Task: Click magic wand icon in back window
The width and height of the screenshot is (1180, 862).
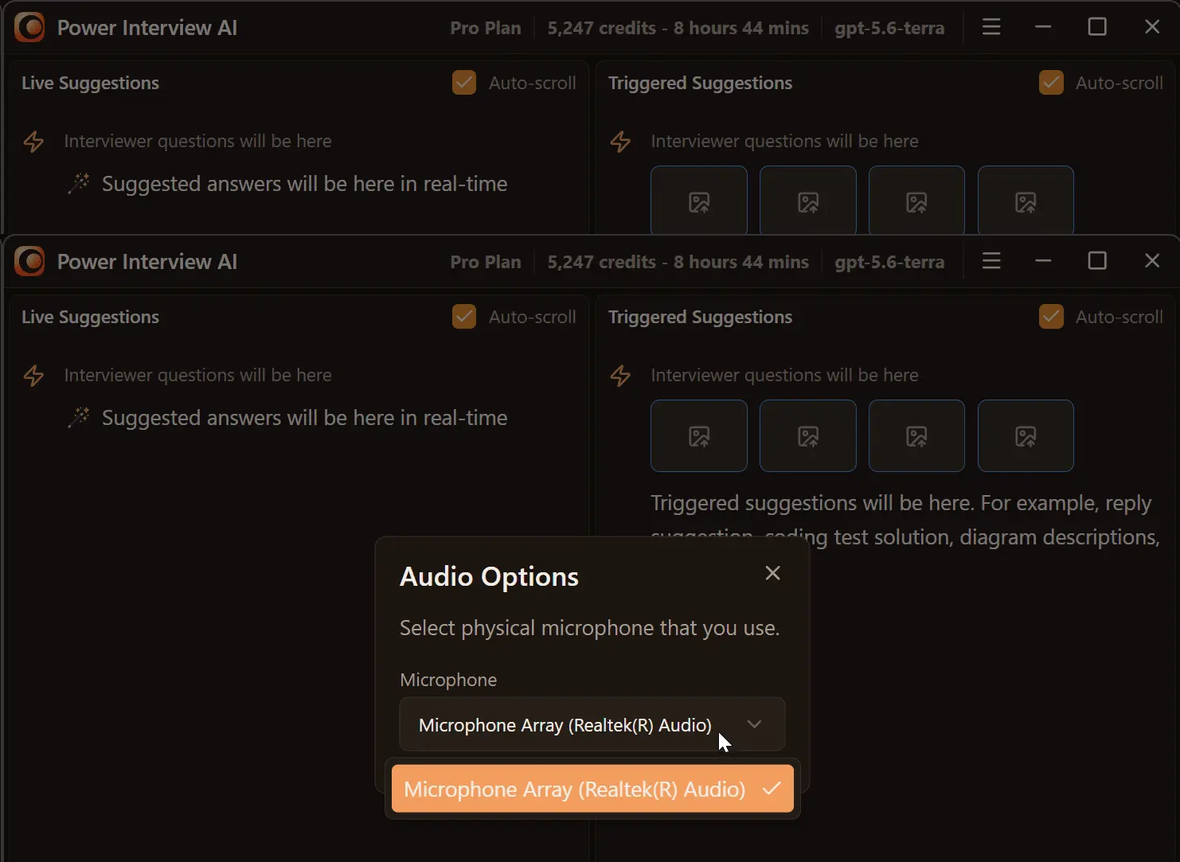Action: coord(79,184)
